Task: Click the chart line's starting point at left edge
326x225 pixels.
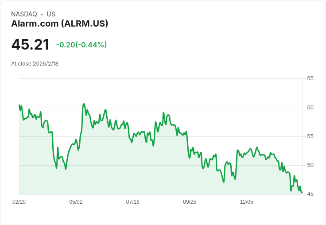Action: click(19, 105)
